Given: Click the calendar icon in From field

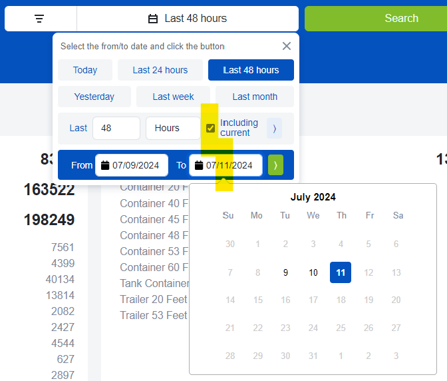Looking at the screenshot, I should click(105, 165).
